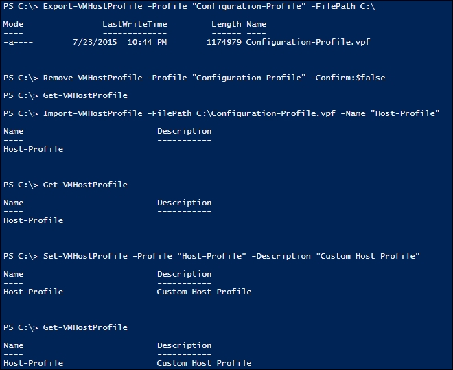Click the Export-VMHostProfile command text
Screen dimensions: 453x370
coord(93,6)
